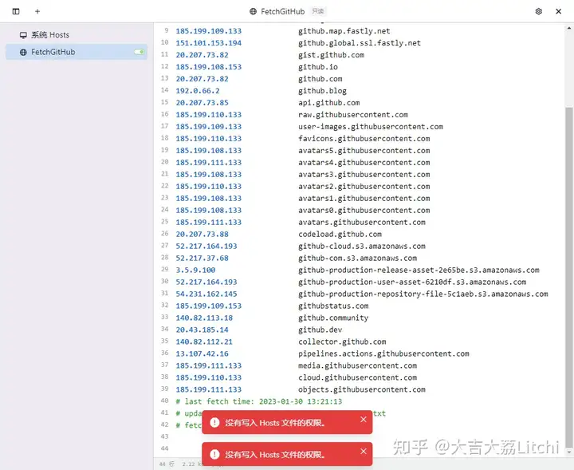The height and width of the screenshot is (470, 574).
Task: Click github.global.ssl.fastly.net hostname
Action: click(359, 43)
